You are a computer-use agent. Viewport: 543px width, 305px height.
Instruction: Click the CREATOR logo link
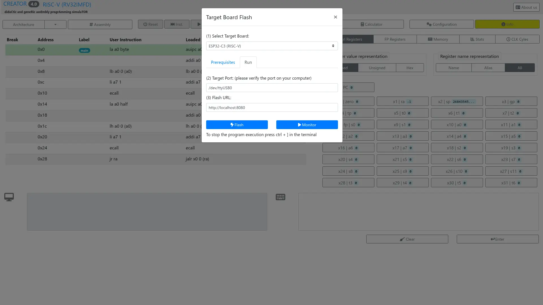coord(15,4)
